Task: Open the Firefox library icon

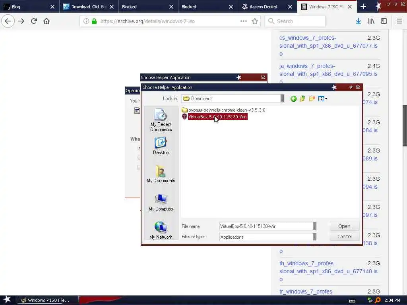Action: [x=371, y=21]
